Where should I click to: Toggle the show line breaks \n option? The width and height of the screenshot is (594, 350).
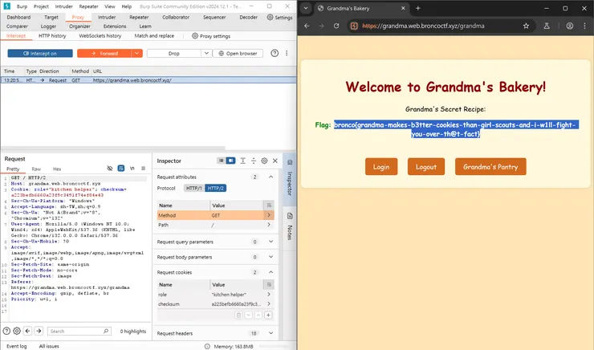point(132,169)
